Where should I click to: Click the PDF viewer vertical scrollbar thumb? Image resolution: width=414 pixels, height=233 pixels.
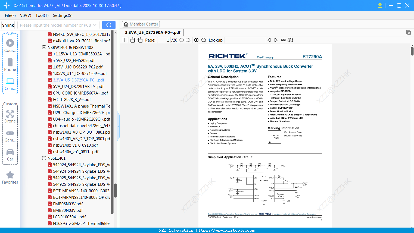(x=412, y=51)
